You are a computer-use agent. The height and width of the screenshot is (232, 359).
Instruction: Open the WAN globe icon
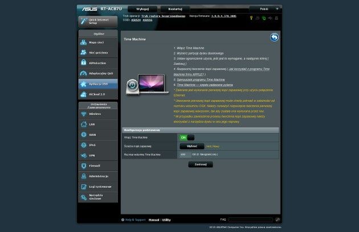tap(84, 135)
